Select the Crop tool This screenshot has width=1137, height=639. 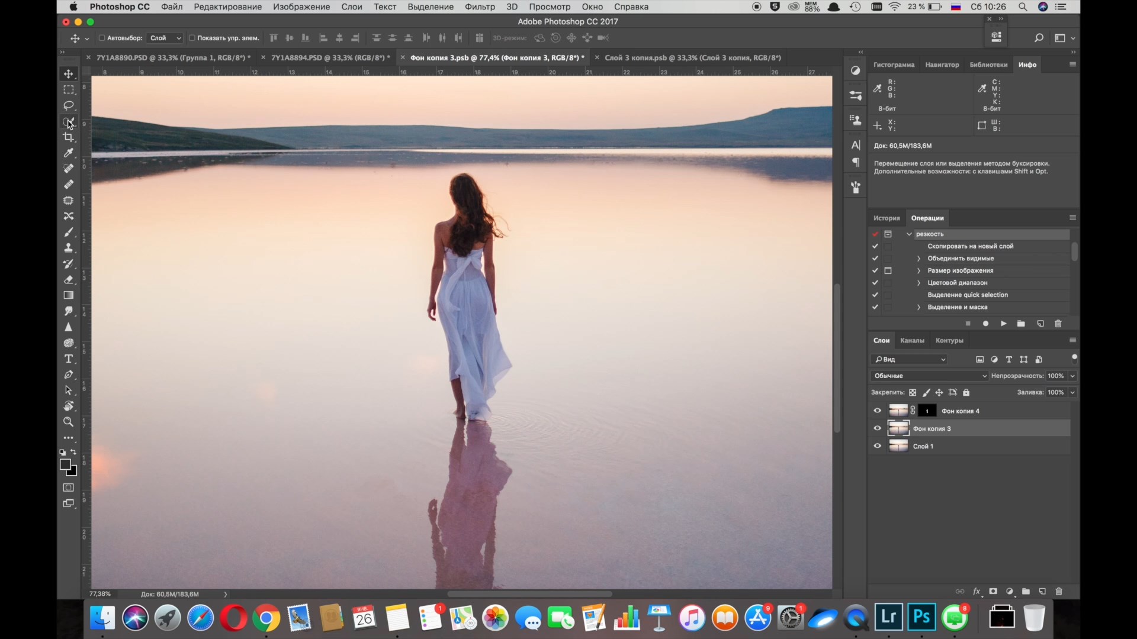tap(69, 137)
